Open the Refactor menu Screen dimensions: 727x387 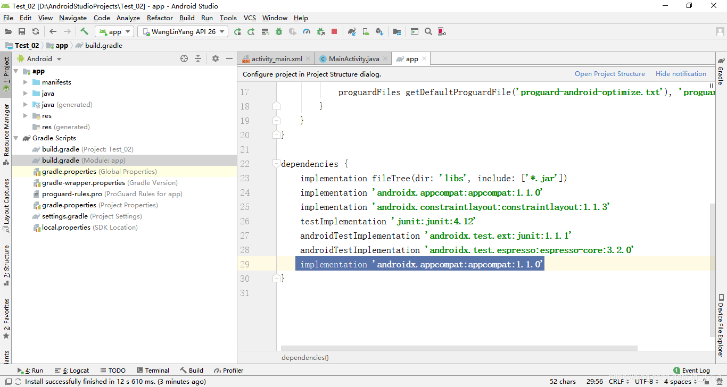[160, 18]
